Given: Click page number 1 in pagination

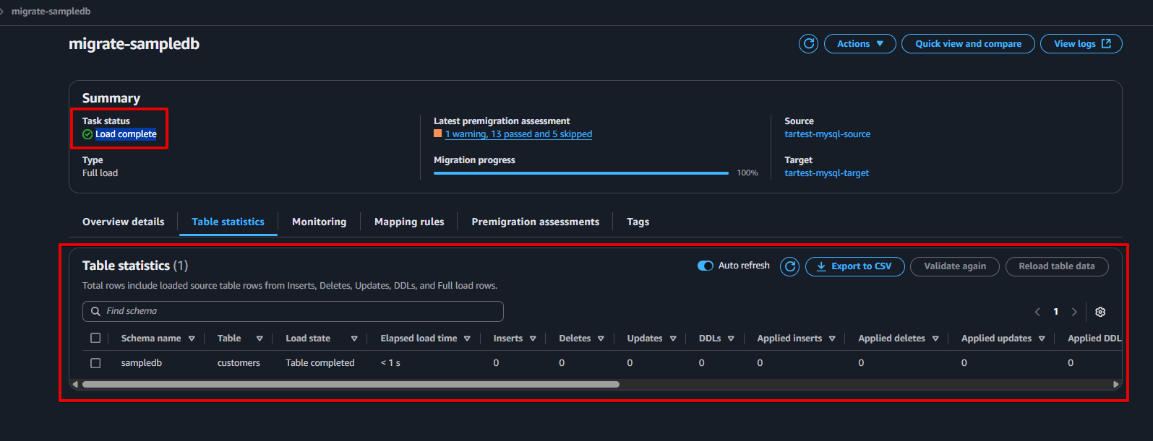Looking at the screenshot, I should pos(1056,312).
